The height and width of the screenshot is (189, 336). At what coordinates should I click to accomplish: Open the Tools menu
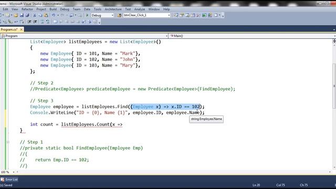[x=98, y=9]
